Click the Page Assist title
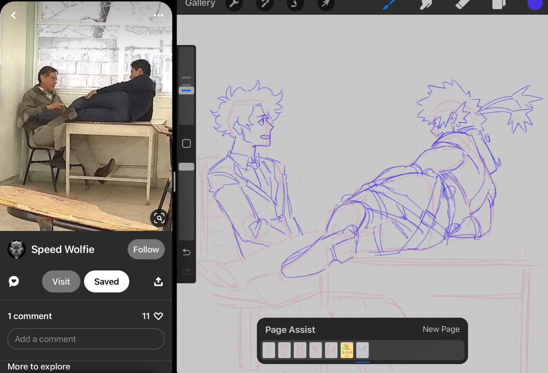 [x=290, y=330]
